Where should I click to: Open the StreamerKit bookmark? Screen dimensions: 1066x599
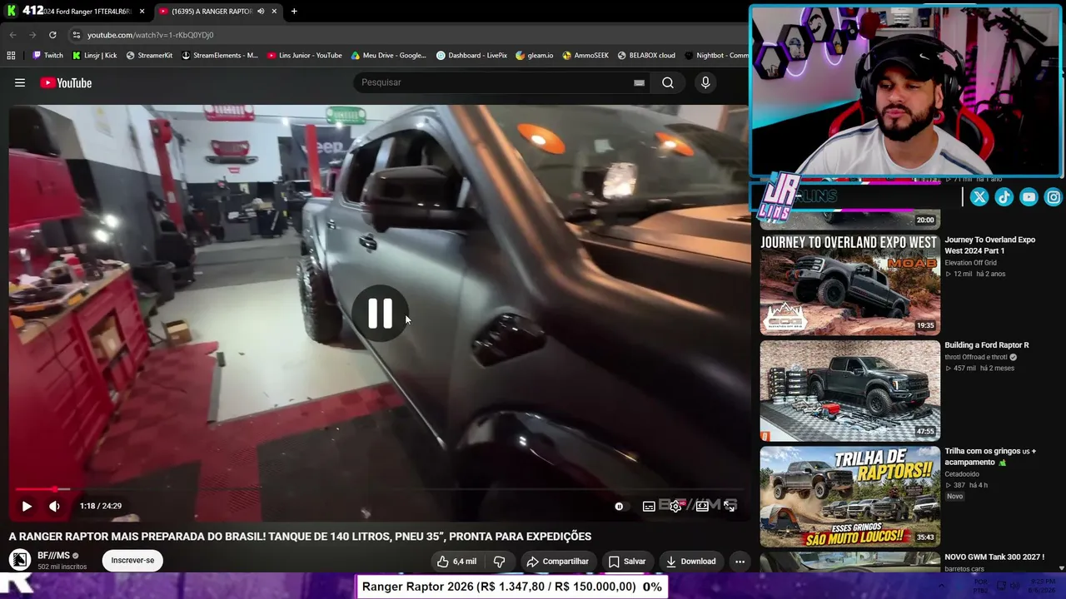pyautogui.click(x=149, y=55)
